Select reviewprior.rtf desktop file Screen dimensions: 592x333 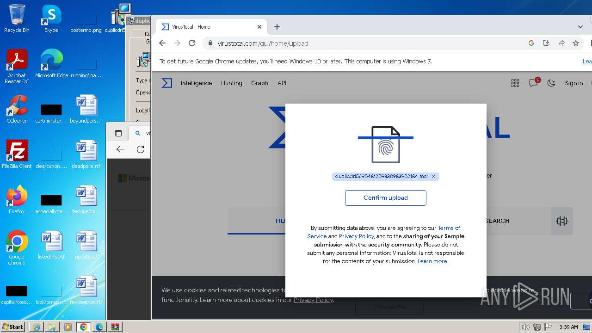(86, 290)
